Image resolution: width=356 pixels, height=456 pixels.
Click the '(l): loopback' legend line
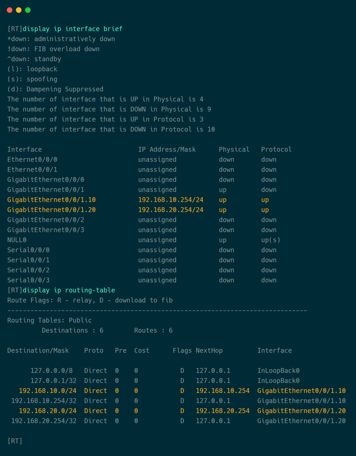pos(32,69)
